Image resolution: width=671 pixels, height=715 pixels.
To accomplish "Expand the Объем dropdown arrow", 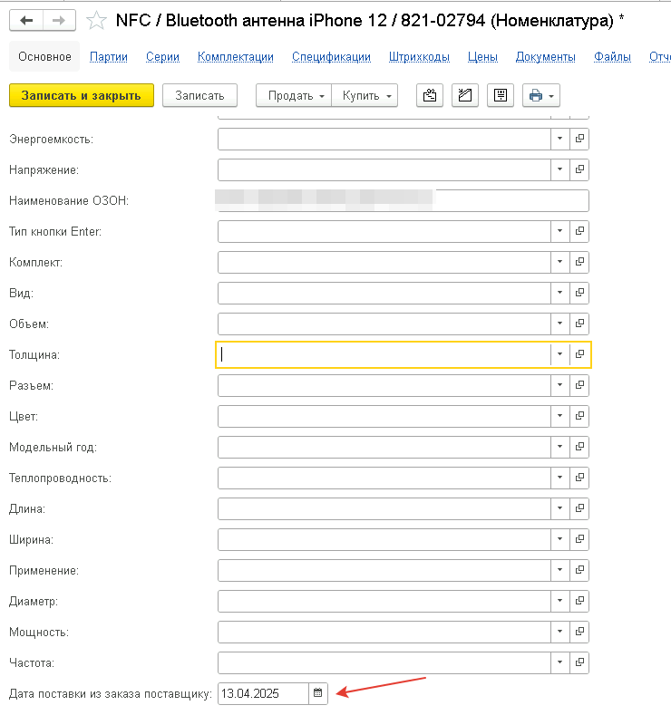I will point(560,324).
